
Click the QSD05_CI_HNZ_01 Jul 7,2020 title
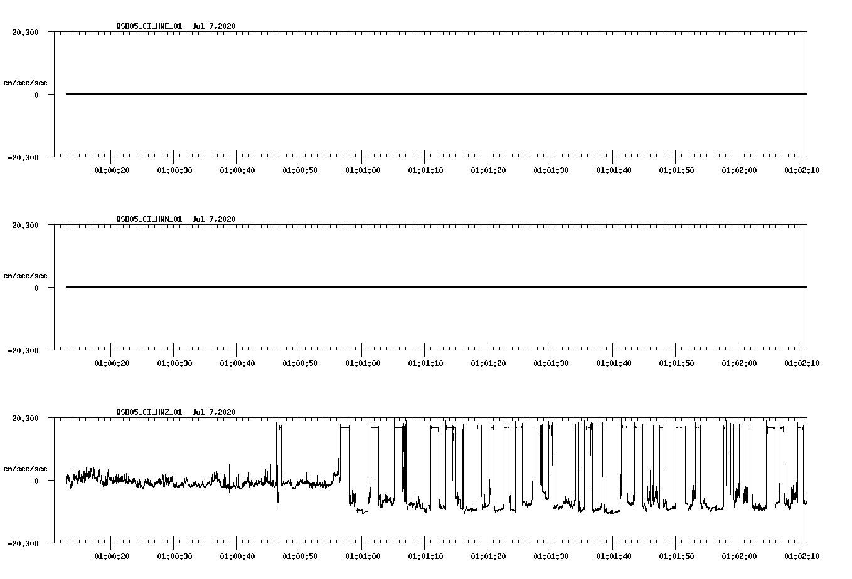click(176, 412)
